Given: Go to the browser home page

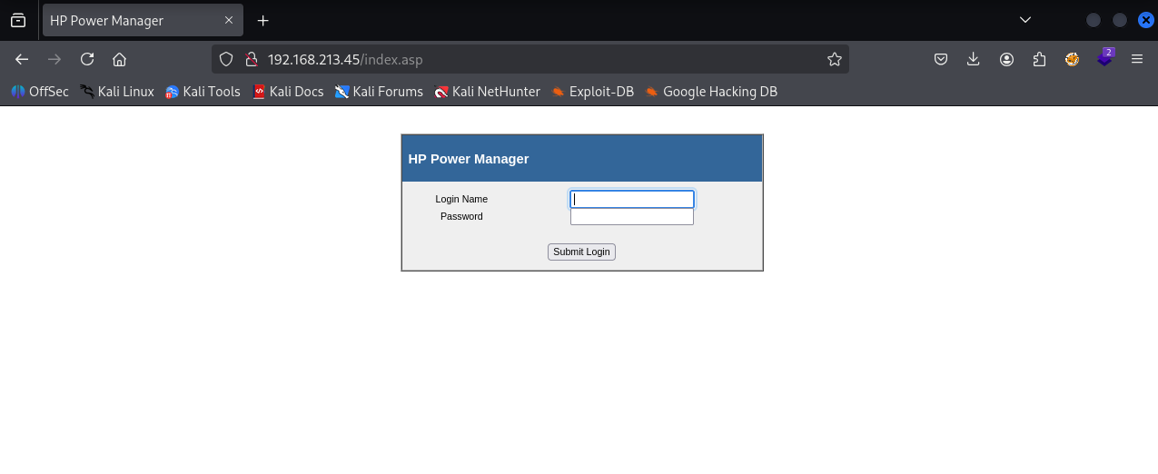Looking at the screenshot, I should [x=119, y=59].
